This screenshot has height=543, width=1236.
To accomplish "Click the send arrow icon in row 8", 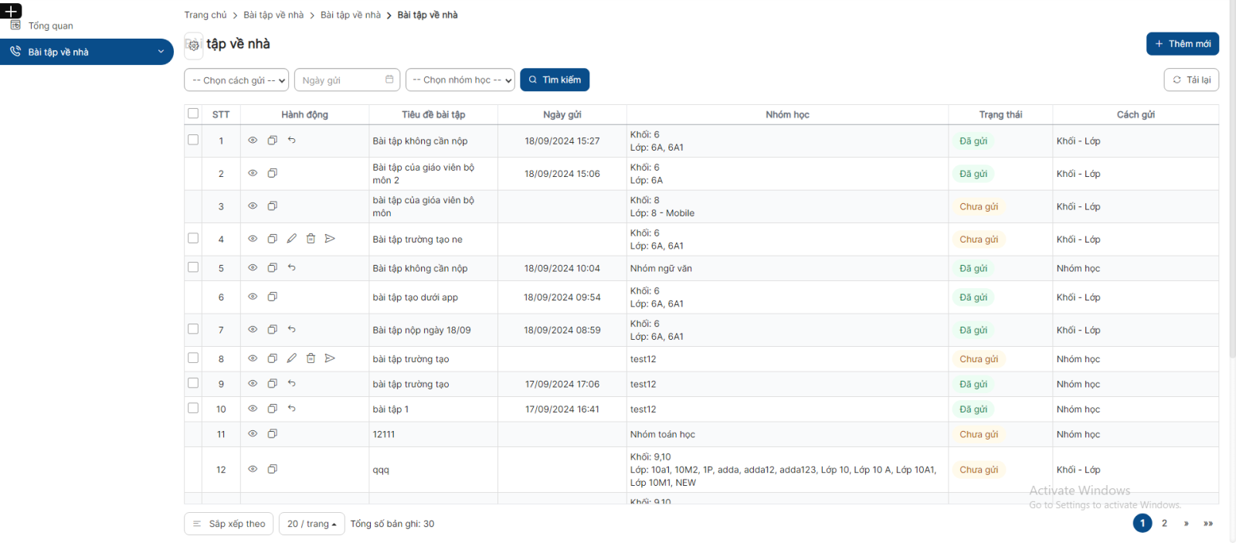I will (x=330, y=358).
